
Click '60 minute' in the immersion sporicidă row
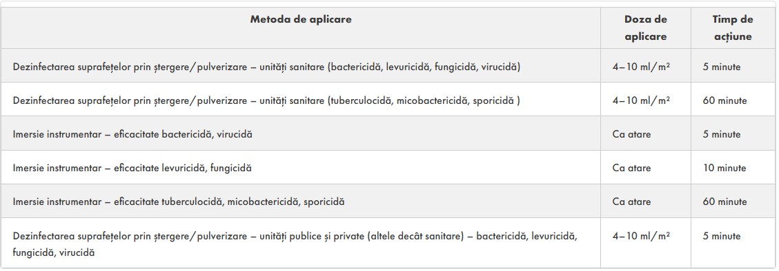point(724,202)
